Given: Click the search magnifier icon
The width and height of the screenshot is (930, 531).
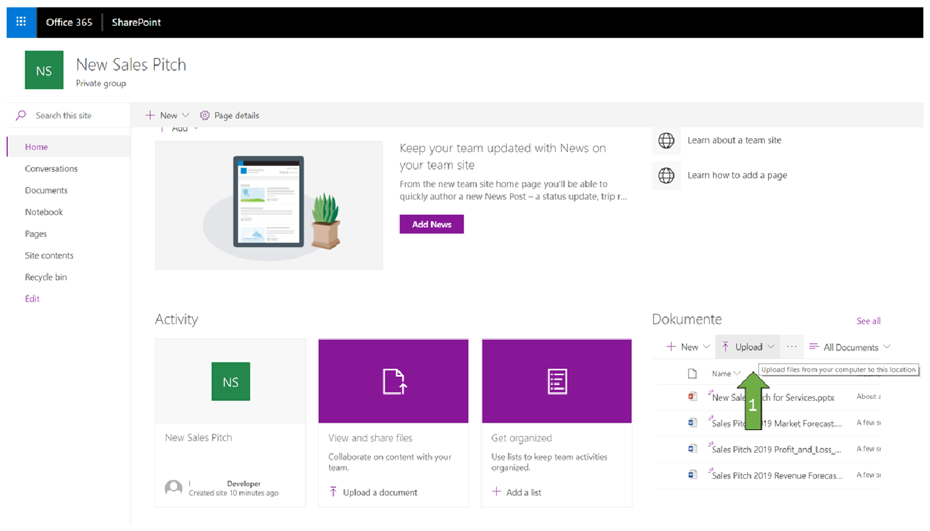Looking at the screenshot, I should click(21, 115).
